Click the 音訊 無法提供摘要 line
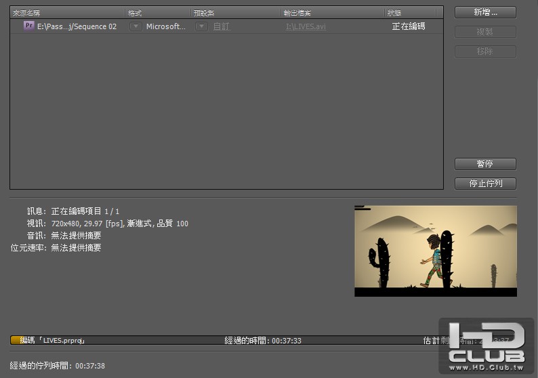Viewport: 538px width, 378px height. 64,236
